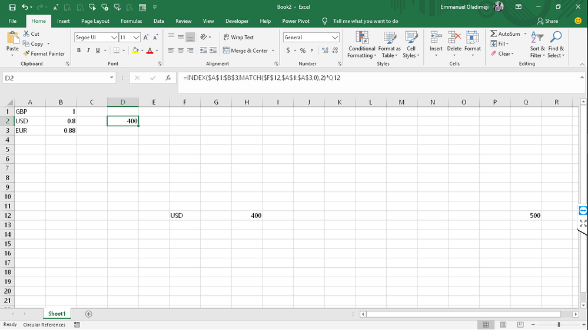Apply percent style
This screenshot has width=588, height=330.
click(x=303, y=50)
